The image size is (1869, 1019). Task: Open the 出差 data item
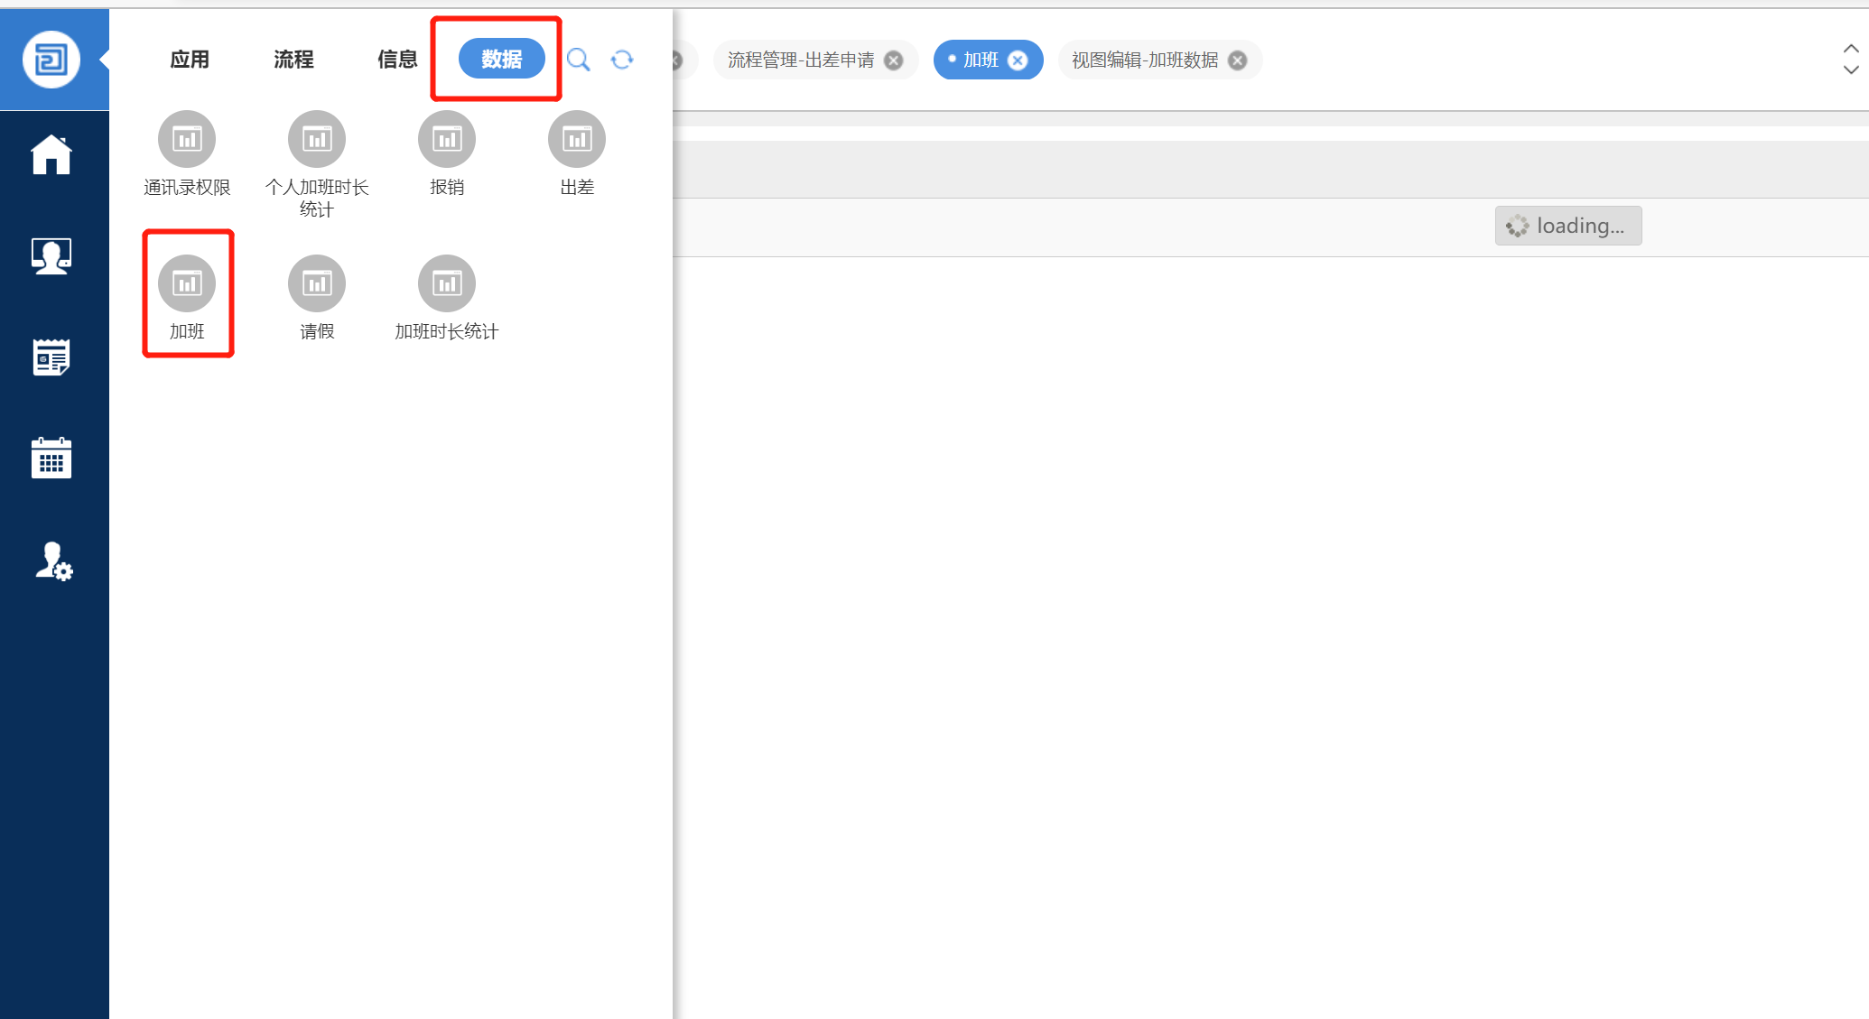(x=577, y=140)
